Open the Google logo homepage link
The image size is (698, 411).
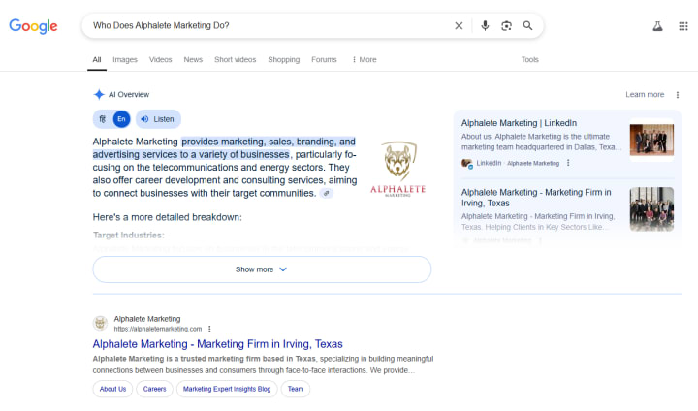pos(33,26)
